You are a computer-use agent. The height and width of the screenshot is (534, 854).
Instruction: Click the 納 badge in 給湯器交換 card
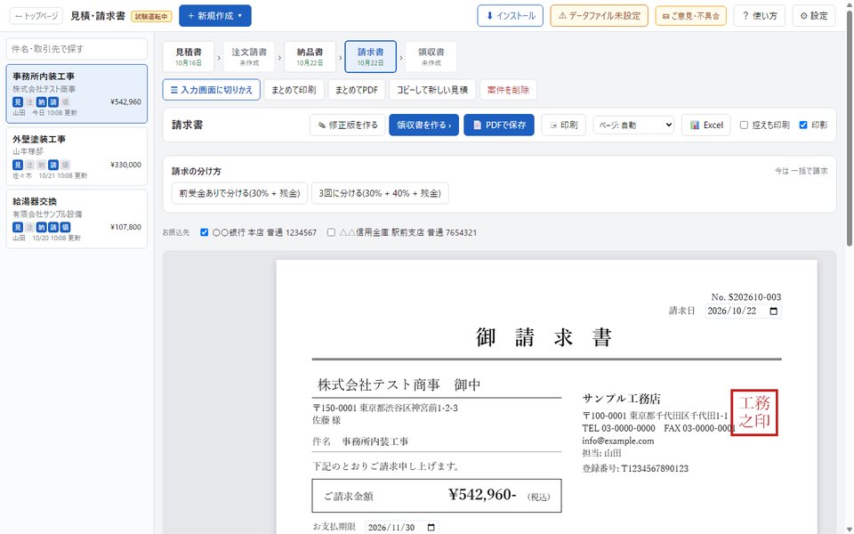42,227
